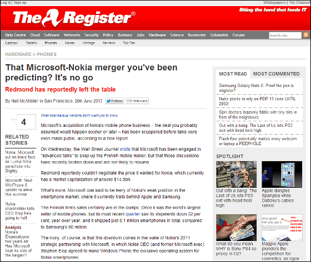Open Lumia 925s related story
Viewport: 311px width, 262px height.
point(20,162)
